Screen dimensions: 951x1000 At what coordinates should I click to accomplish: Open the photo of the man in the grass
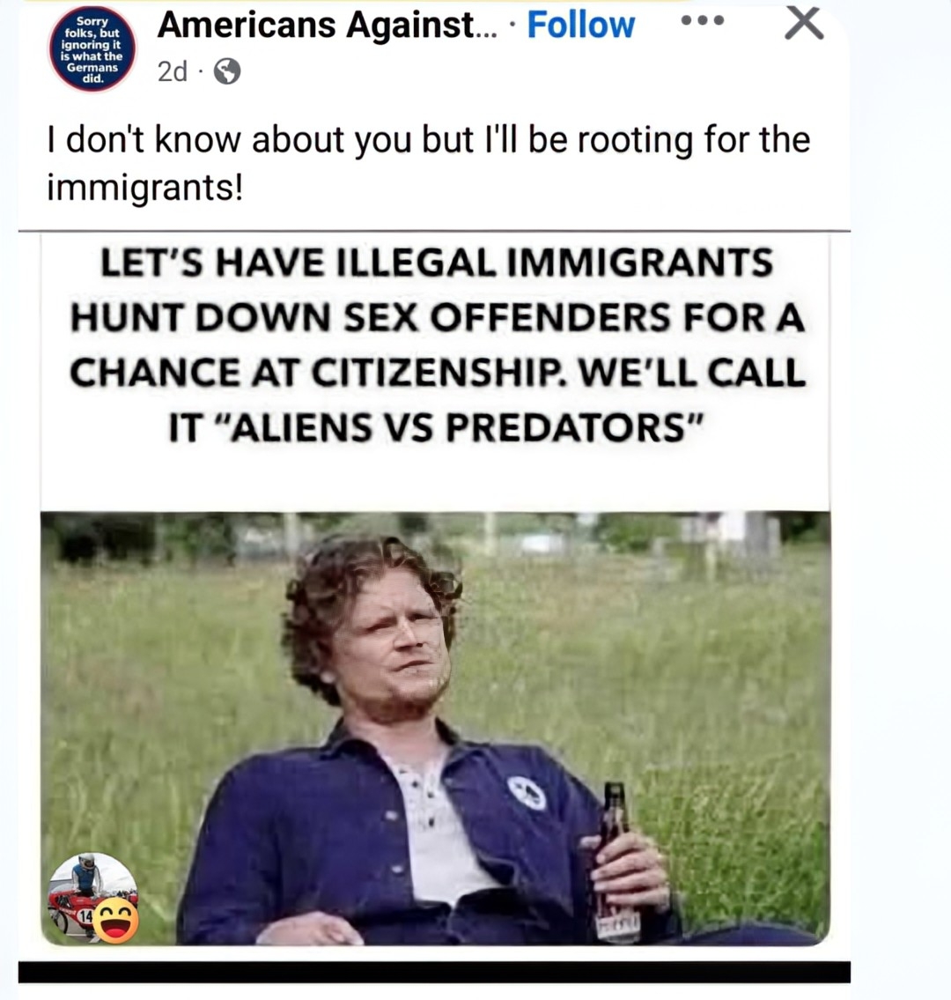435,728
